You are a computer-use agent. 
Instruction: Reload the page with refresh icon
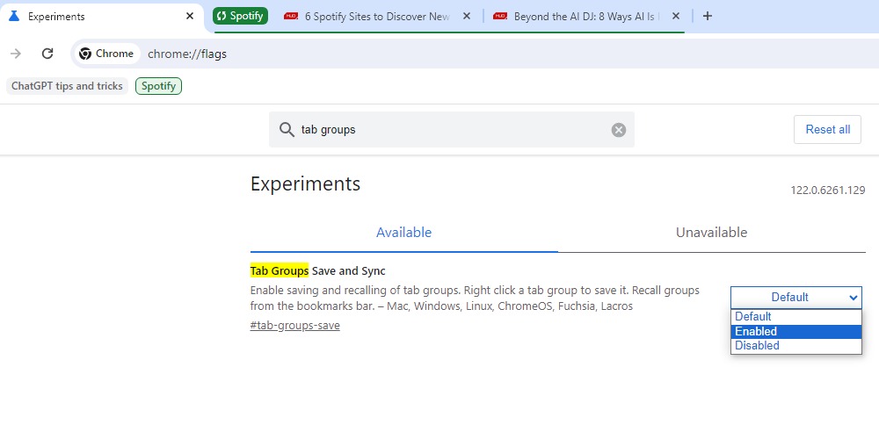[x=47, y=54]
